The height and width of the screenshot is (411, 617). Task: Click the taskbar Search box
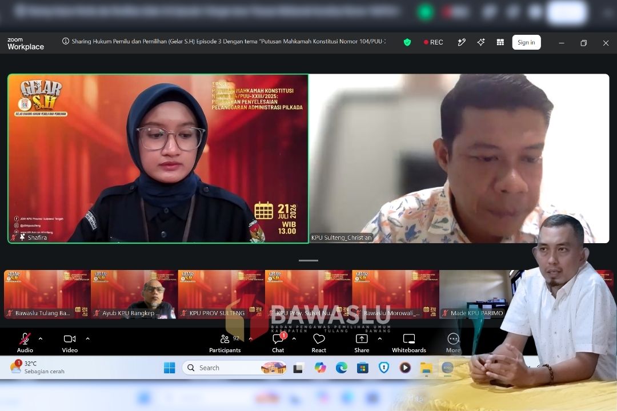[x=235, y=368]
